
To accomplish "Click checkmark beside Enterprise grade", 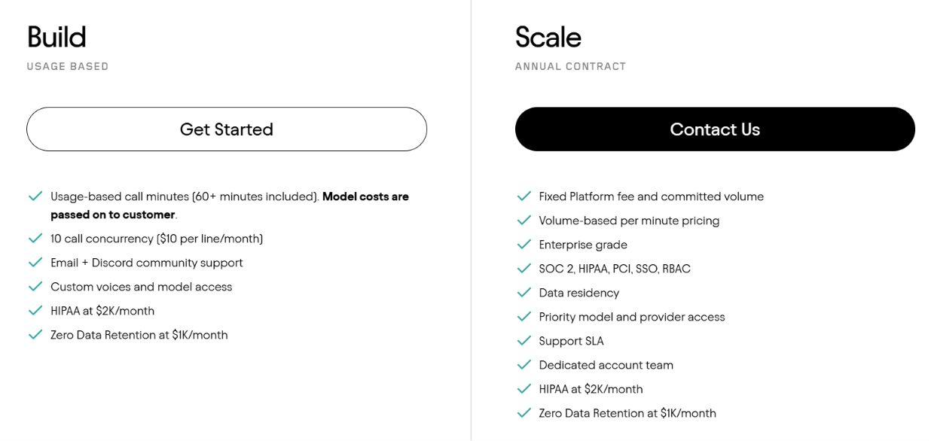I will click(524, 245).
